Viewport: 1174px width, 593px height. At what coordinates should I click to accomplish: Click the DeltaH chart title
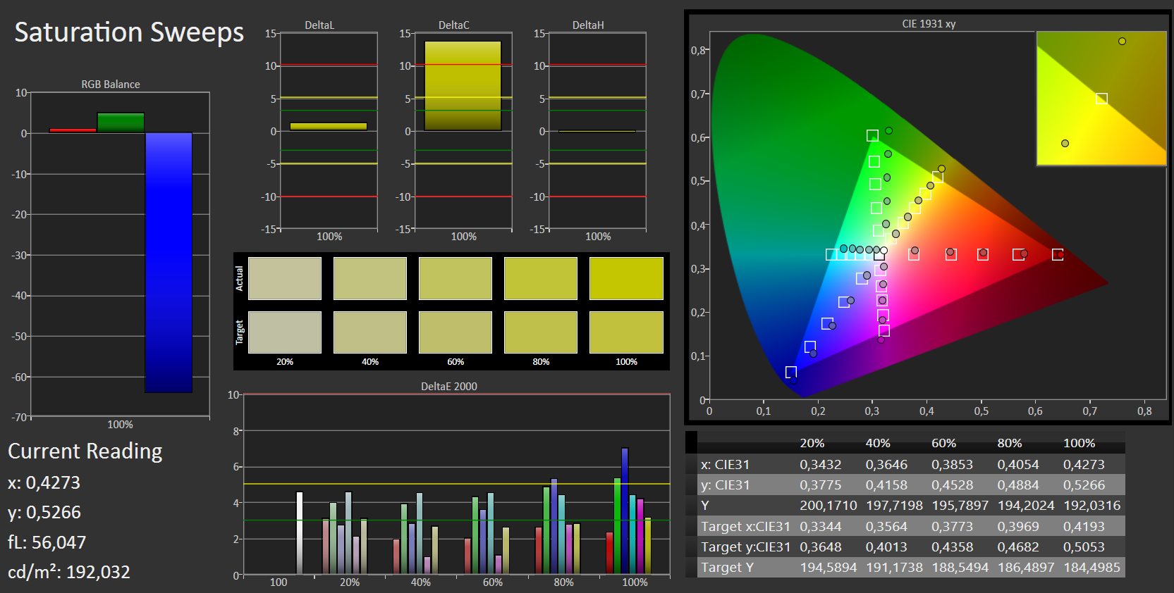pyautogui.click(x=588, y=25)
